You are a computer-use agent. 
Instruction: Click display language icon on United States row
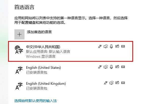tap(100, 67)
